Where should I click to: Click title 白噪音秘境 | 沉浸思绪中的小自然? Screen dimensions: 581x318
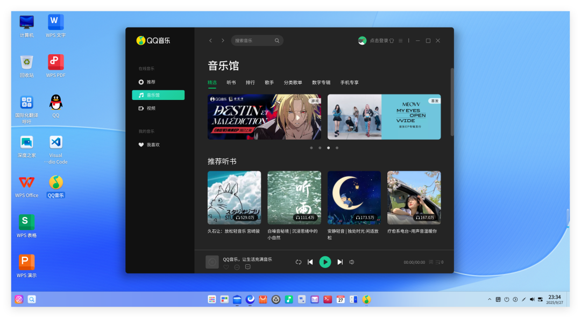pyautogui.click(x=293, y=234)
